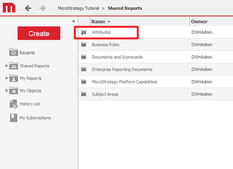The image size is (233, 169).
Task: Expand the Shared Reports tree node
Action: [x=7, y=66]
